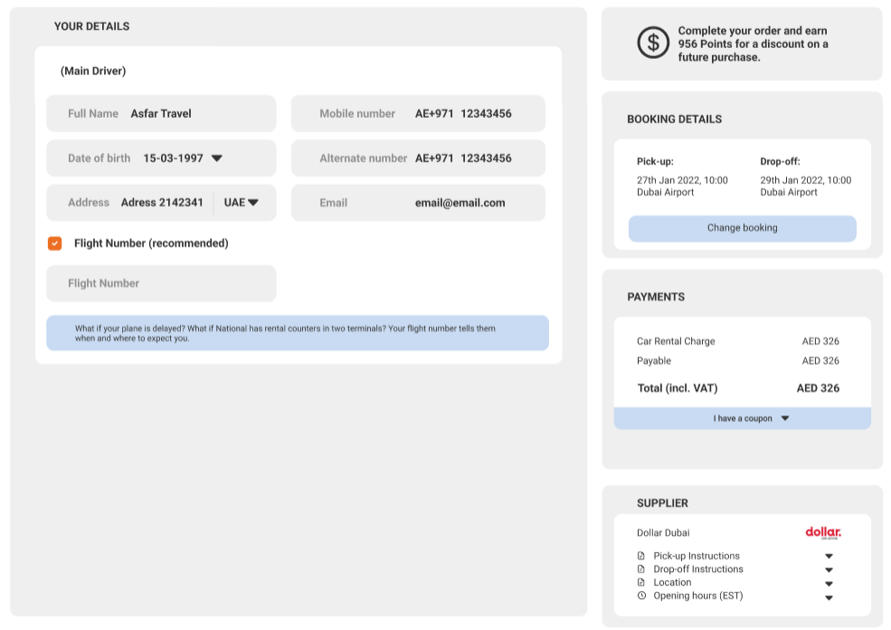Click the Full Name field
This screenshot has width=891, height=630.
click(x=161, y=114)
